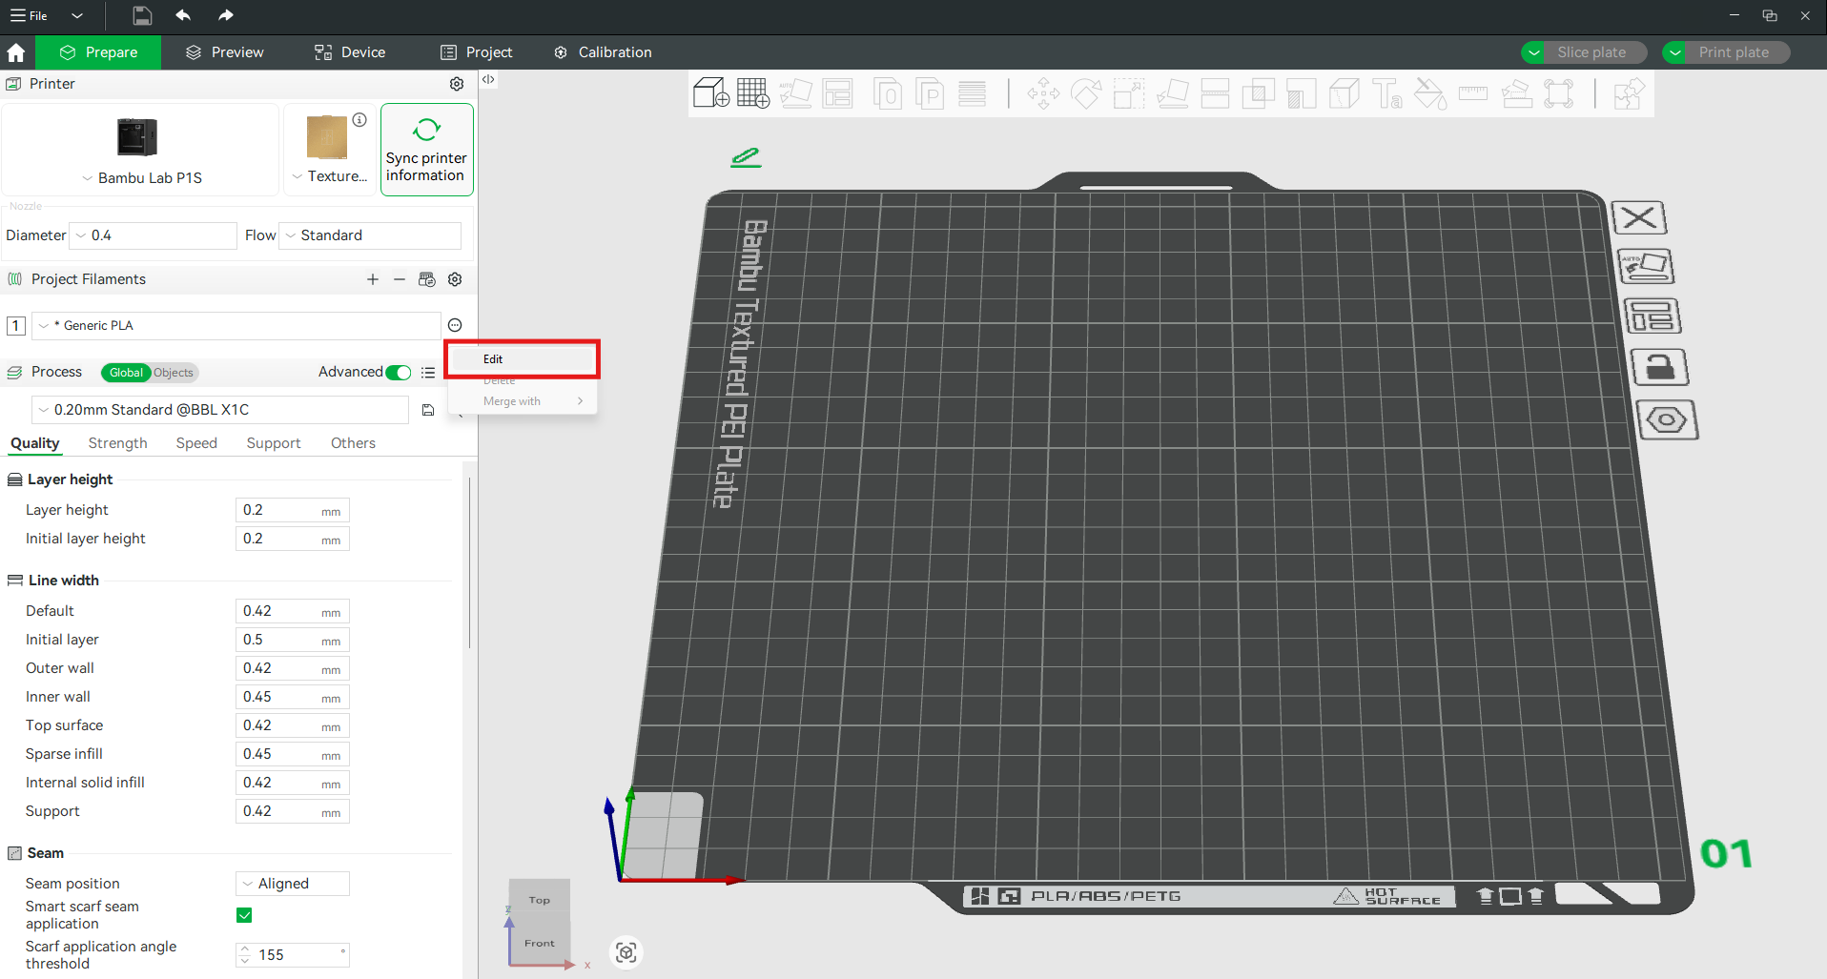Expand the nozzle Diameter dropdown

153,235
